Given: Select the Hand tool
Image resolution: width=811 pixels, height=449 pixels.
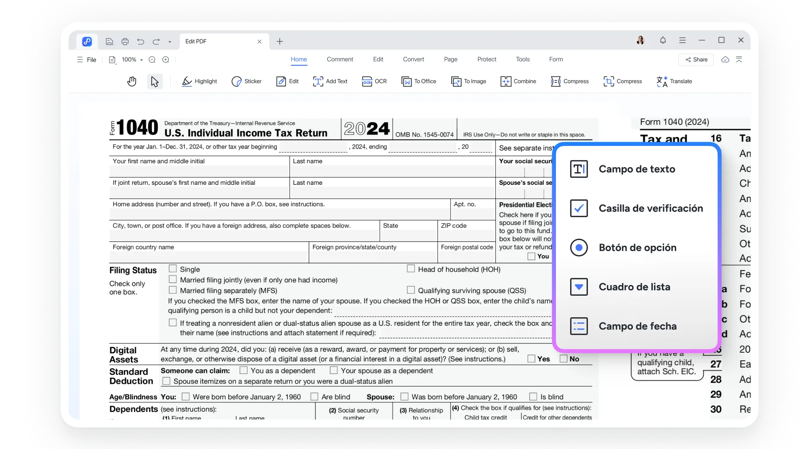Looking at the screenshot, I should point(132,81).
